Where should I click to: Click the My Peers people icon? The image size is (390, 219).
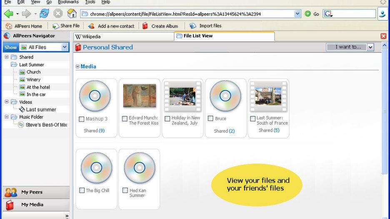tap(11, 192)
